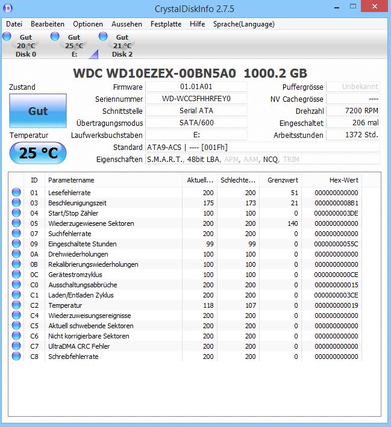Click status orb for Aktuell schwebende Sektoren row
Viewport: 391px width, 427px height.
16,325
